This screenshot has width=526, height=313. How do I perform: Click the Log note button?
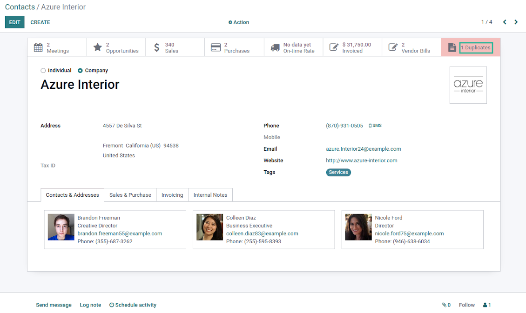[x=90, y=305]
